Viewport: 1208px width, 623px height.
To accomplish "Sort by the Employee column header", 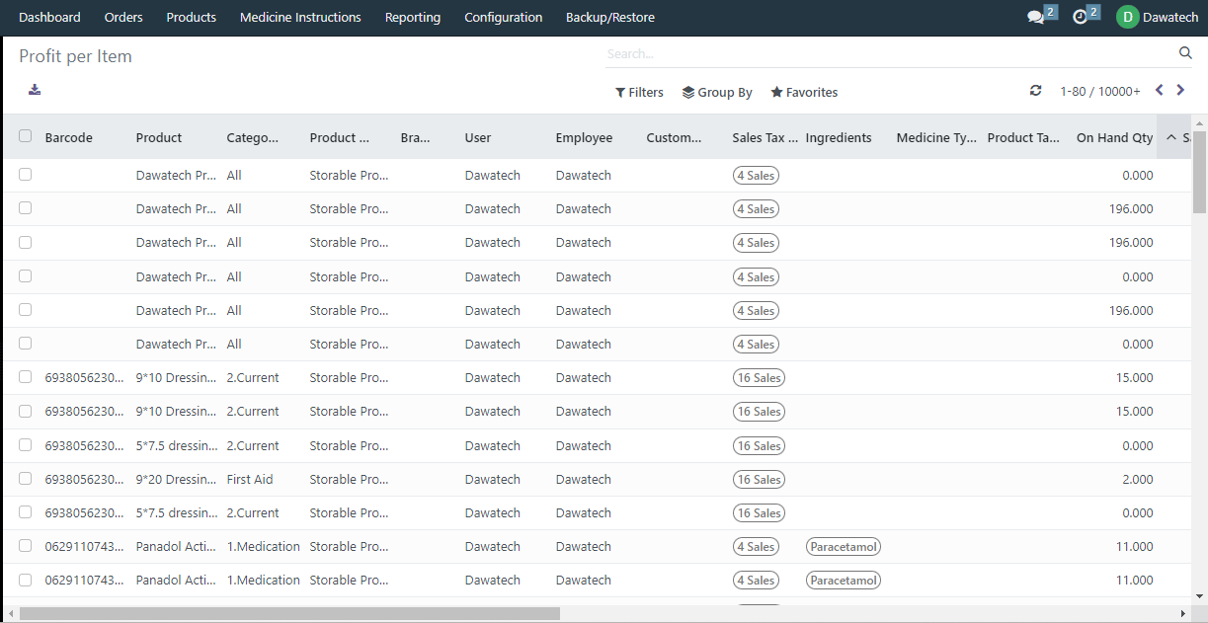I will tap(584, 137).
